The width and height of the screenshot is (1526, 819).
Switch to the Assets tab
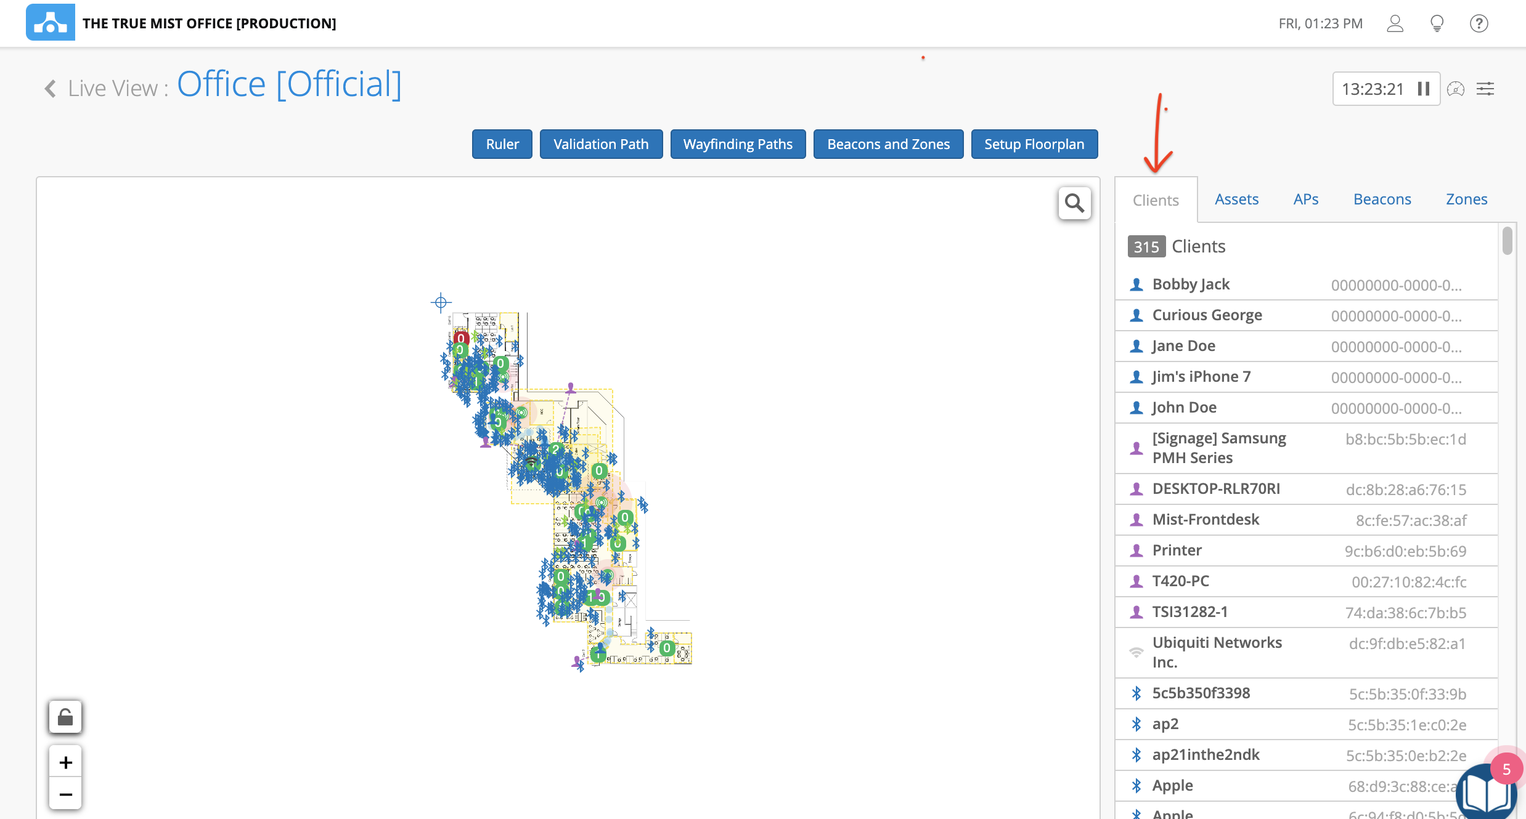[x=1236, y=199]
